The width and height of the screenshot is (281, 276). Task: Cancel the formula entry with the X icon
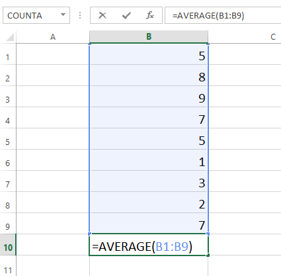[x=102, y=15]
